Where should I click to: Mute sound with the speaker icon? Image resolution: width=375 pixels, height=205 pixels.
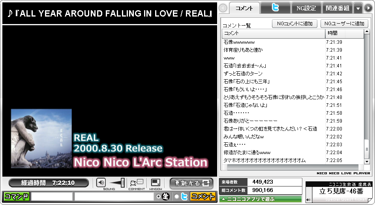click(101, 183)
